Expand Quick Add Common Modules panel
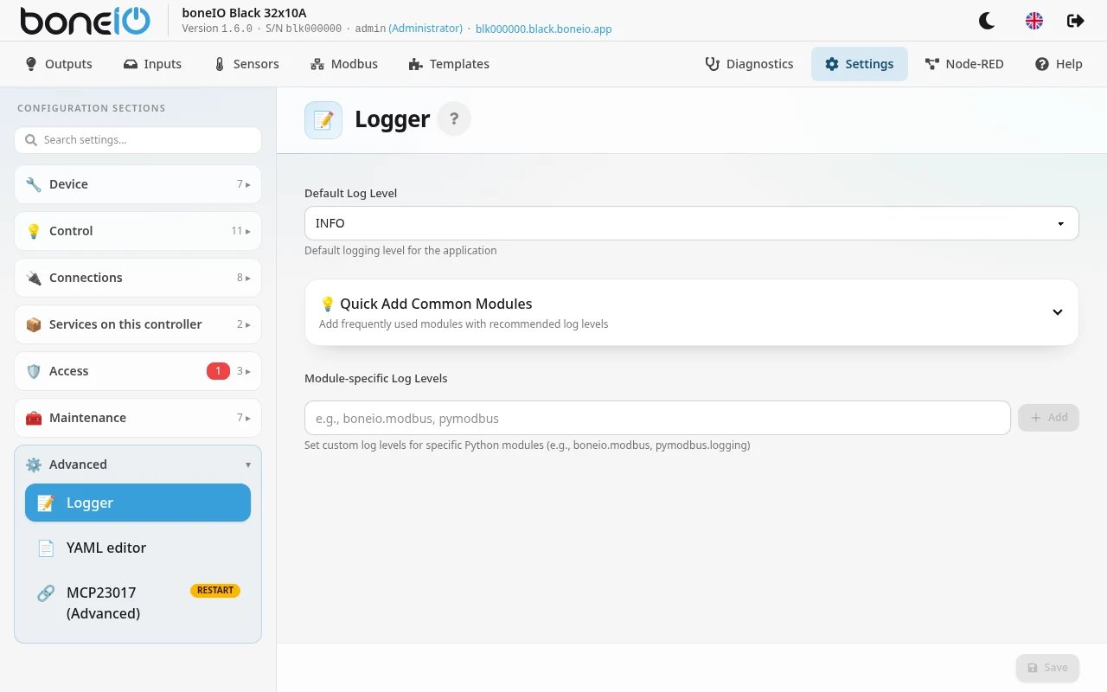Image resolution: width=1107 pixels, height=692 pixels. click(692, 312)
